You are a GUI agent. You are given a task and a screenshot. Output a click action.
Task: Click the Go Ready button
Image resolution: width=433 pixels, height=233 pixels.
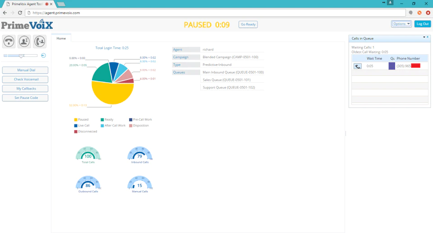pos(248,24)
